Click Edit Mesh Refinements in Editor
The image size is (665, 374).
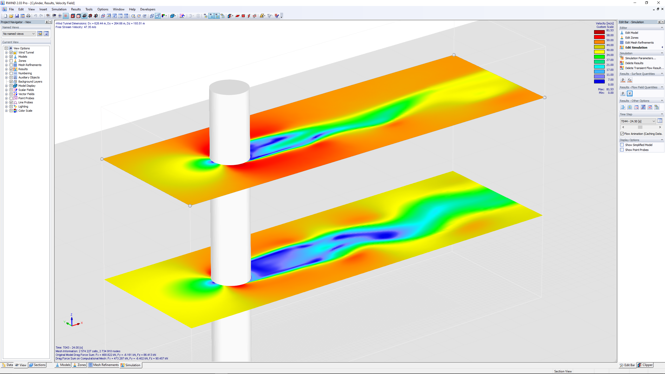pyautogui.click(x=639, y=43)
